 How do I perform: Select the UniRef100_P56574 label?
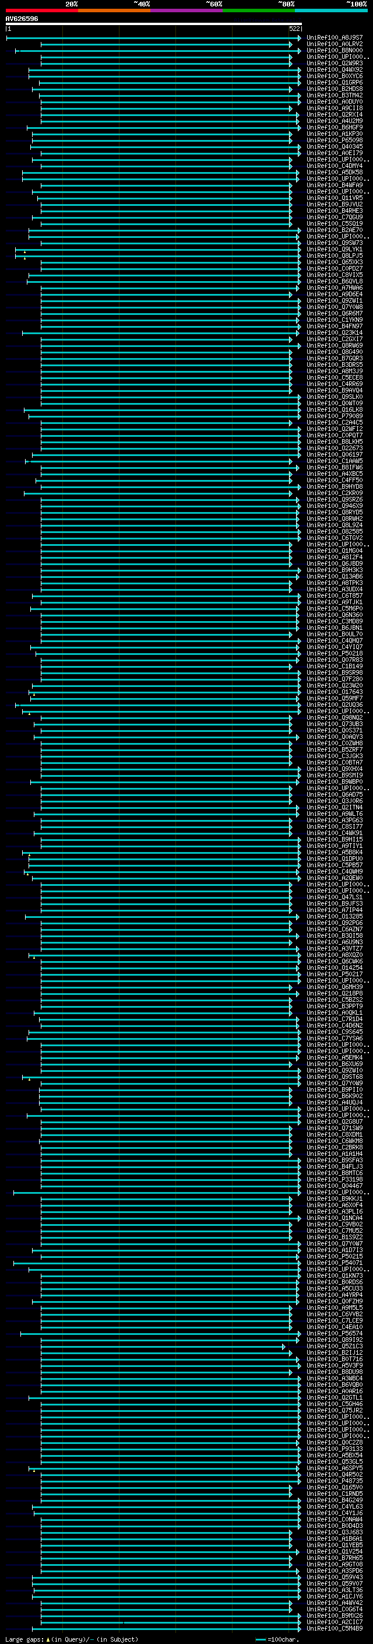pos(335,1333)
